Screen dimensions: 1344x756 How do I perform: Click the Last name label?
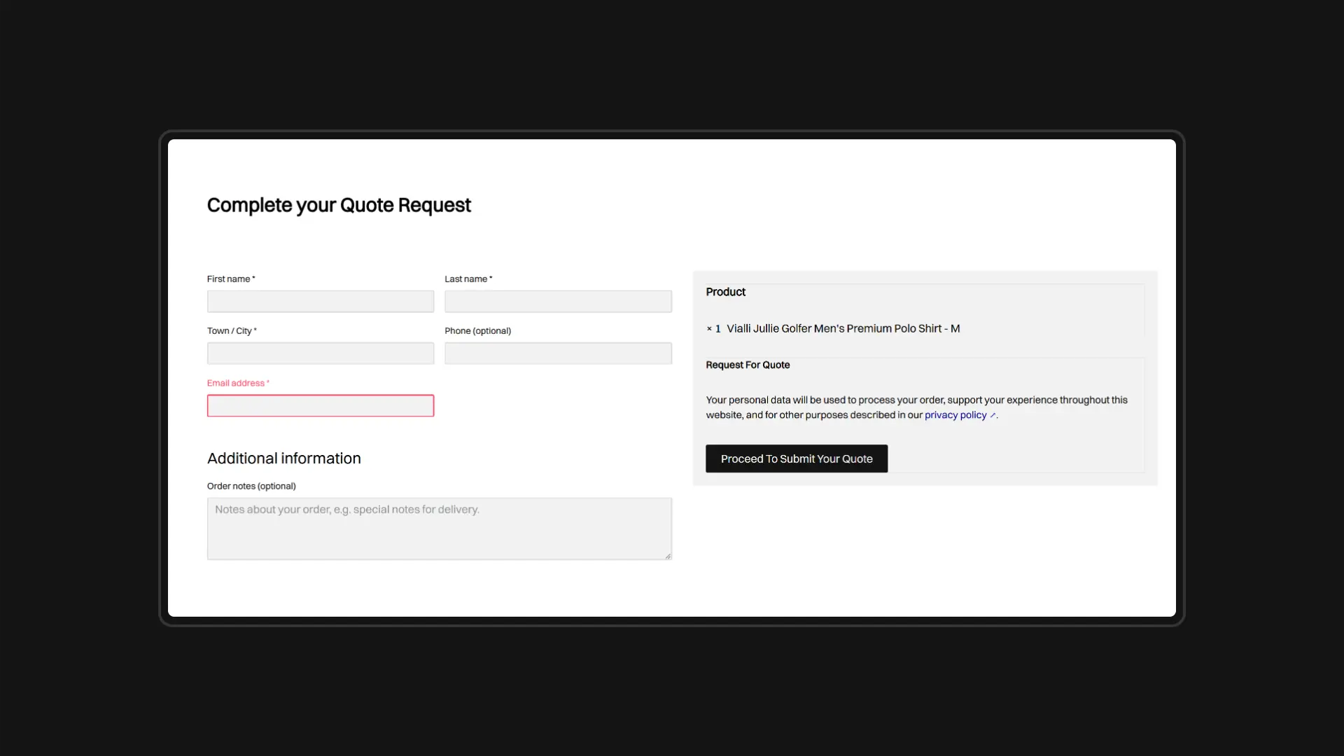[x=467, y=279]
